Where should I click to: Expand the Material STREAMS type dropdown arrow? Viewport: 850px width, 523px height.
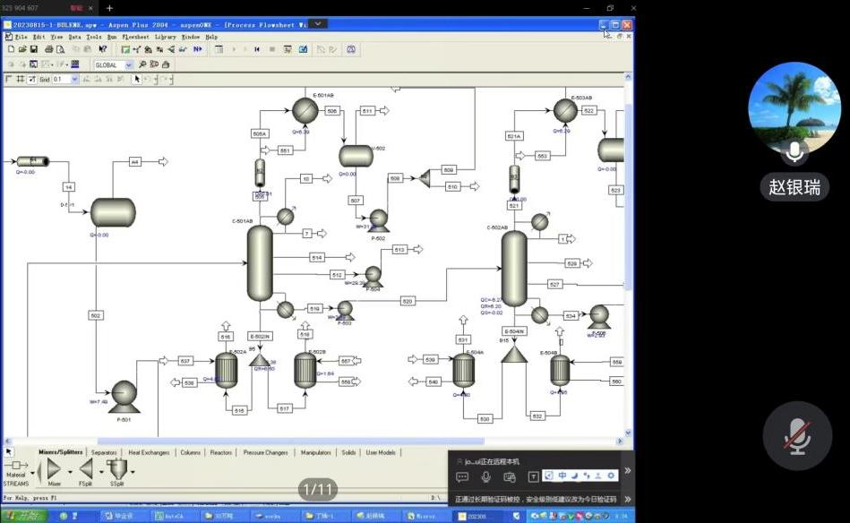click(33, 471)
